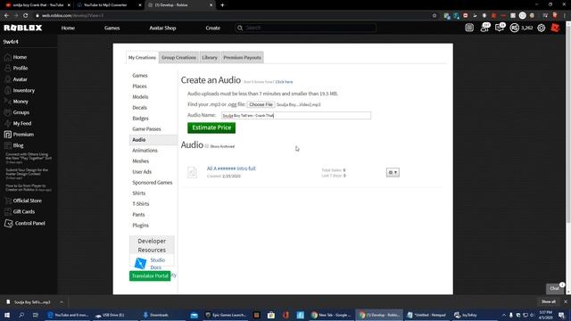Select Places in creations list

click(x=139, y=86)
